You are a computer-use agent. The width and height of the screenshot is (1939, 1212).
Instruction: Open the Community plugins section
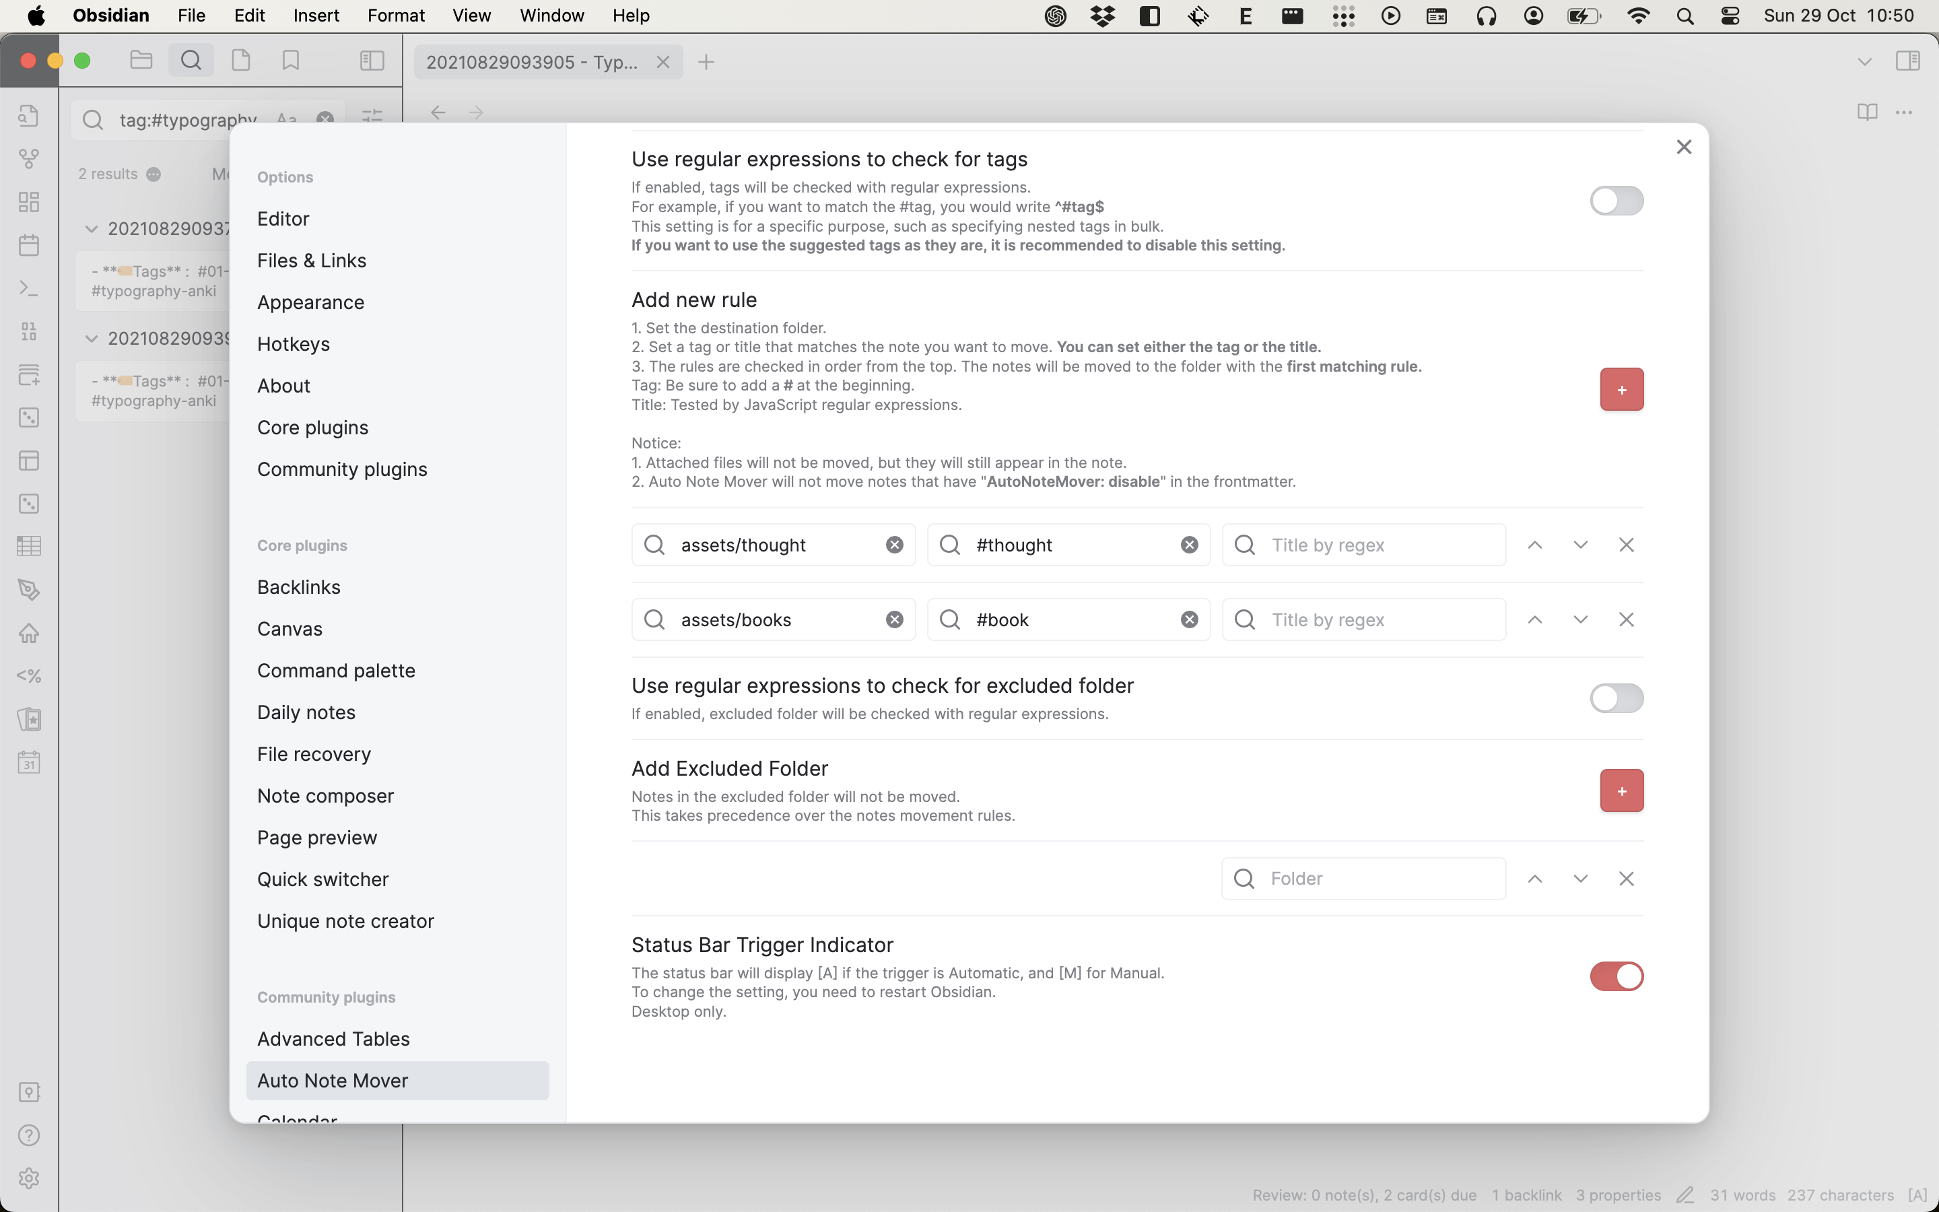coord(342,468)
